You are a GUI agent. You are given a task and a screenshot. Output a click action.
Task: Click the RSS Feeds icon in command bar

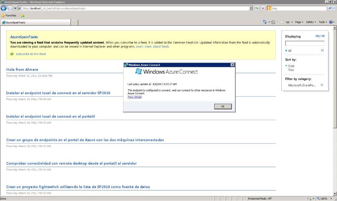[273, 22]
